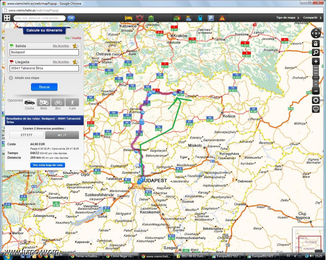Click the Chrome address bar URL
This screenshot has width=326, height=260.
pos(33,10)
